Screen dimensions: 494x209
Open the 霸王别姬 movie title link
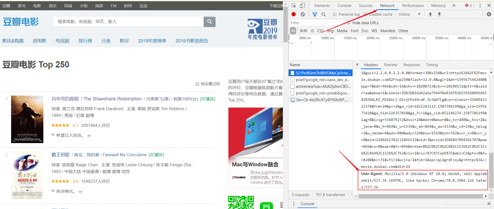click(60, 155)
